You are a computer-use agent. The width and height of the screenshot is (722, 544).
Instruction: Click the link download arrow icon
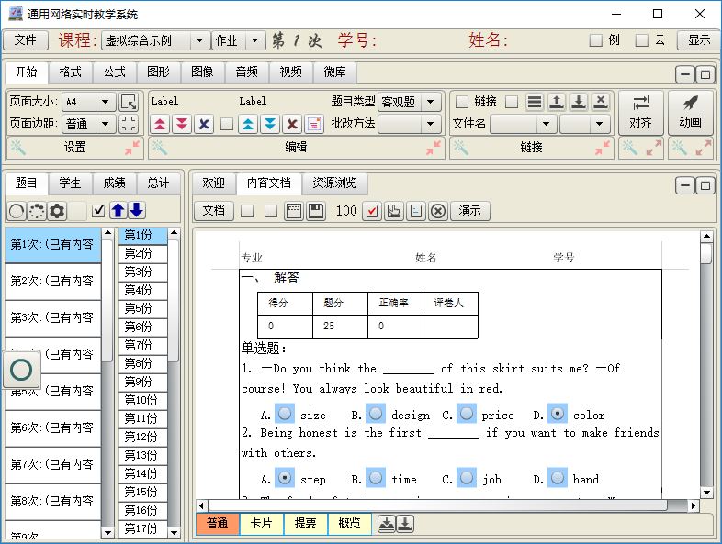point(579,102)
